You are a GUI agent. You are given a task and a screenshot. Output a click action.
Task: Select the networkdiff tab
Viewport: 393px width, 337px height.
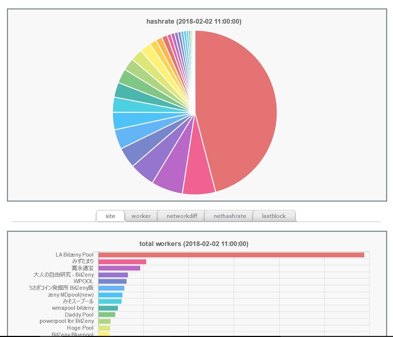(182, 216)
